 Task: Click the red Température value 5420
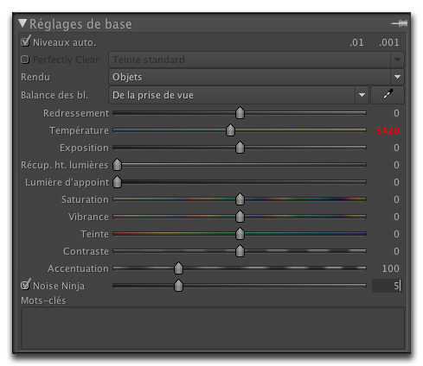pyautogui.click(x=388, y=130)
